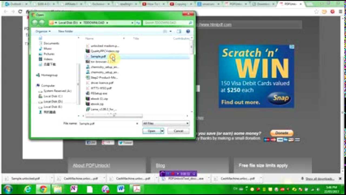This screenshot has width=346, height=195.
Task: Open the All Files type dropdown
Action: coord(166,123)
